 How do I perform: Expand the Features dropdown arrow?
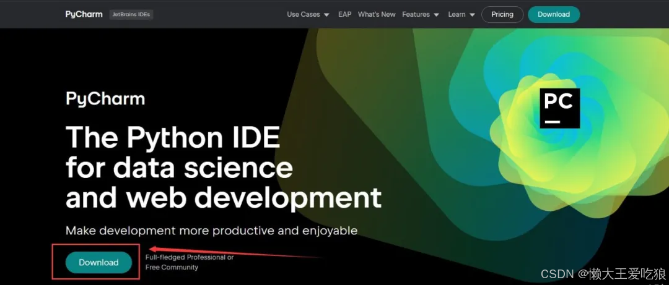[436, 14]
